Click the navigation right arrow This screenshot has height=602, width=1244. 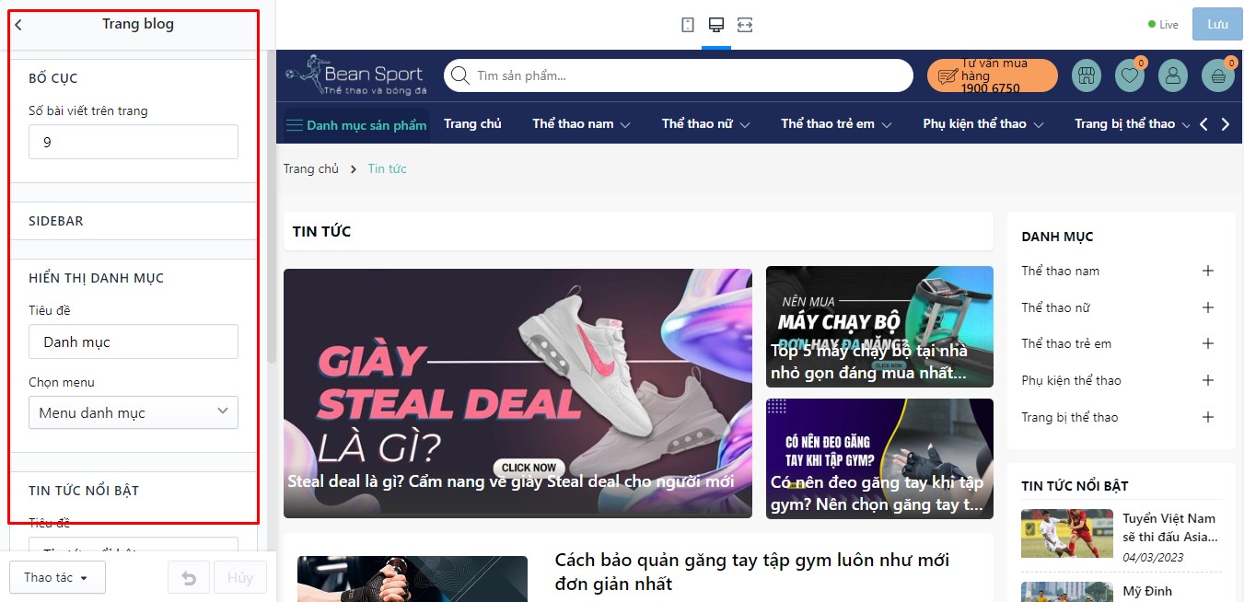click(x=1226, y=124)
